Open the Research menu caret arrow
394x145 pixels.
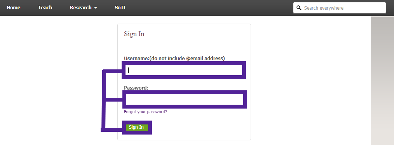point(96,8)
